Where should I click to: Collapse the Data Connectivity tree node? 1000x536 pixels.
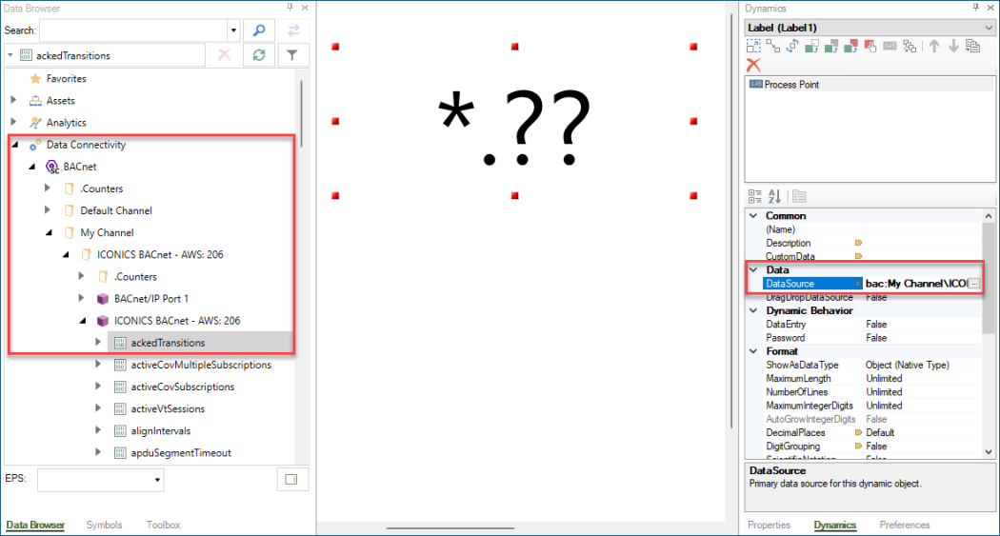point(13,145)
